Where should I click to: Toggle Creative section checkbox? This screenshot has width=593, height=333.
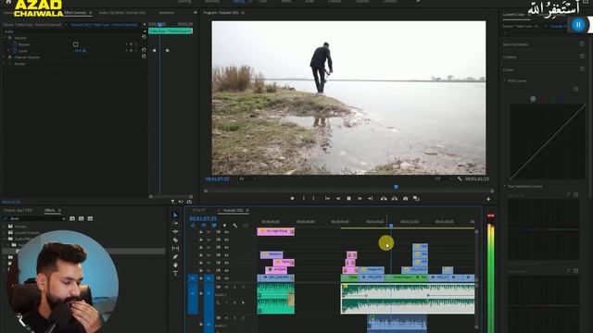[582, 56]
